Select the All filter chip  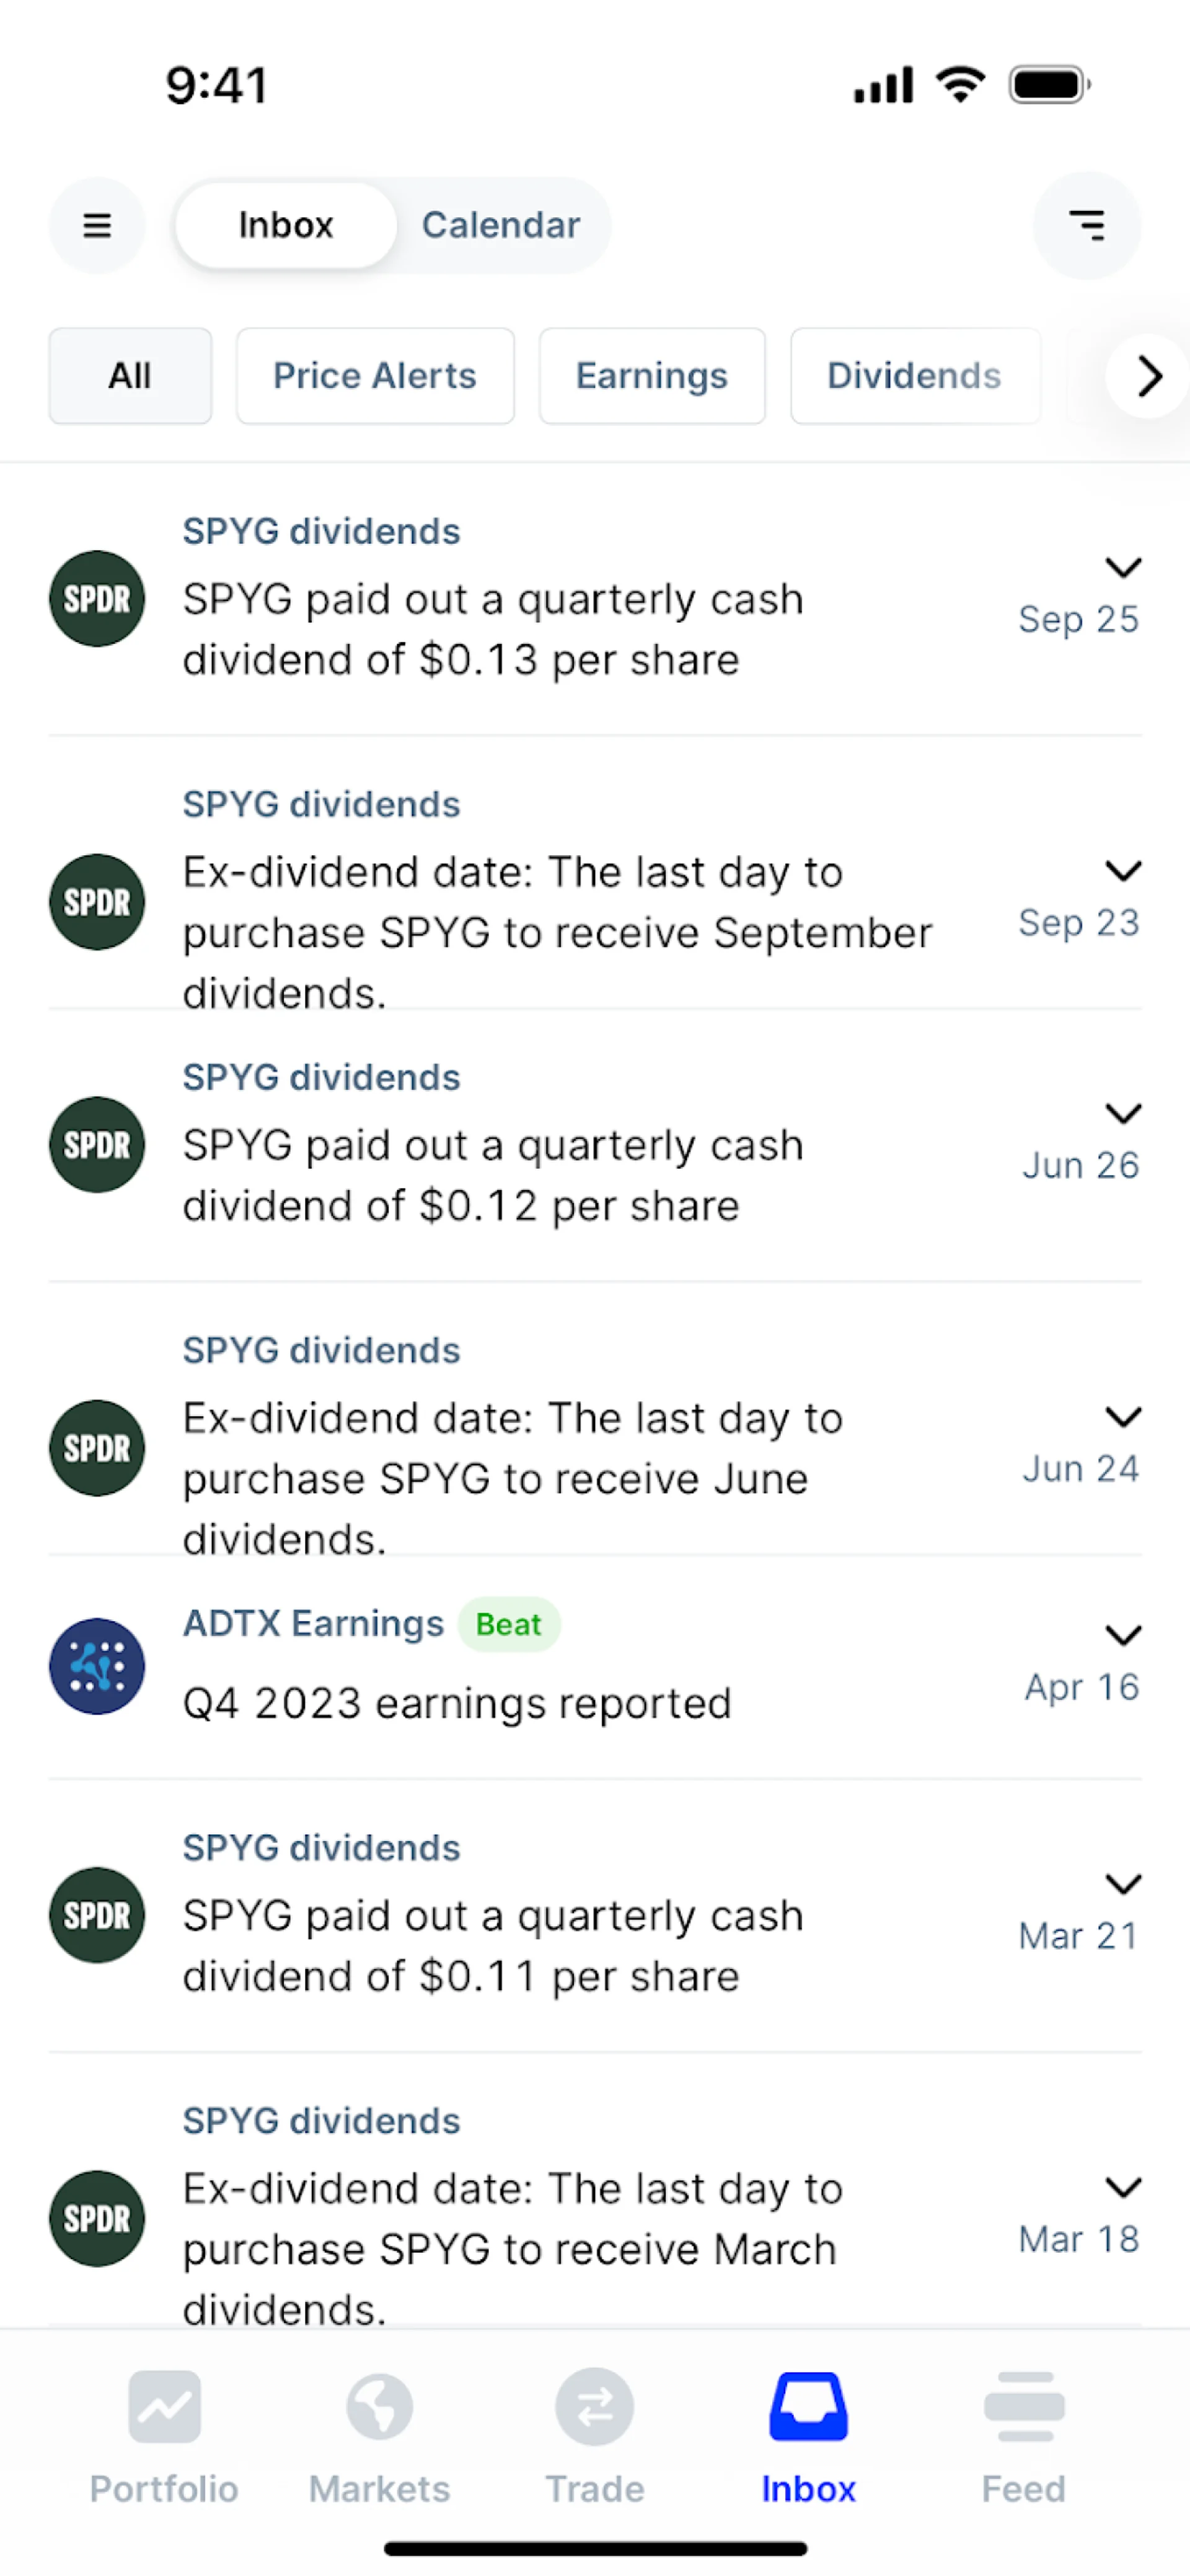click(130, 376)
